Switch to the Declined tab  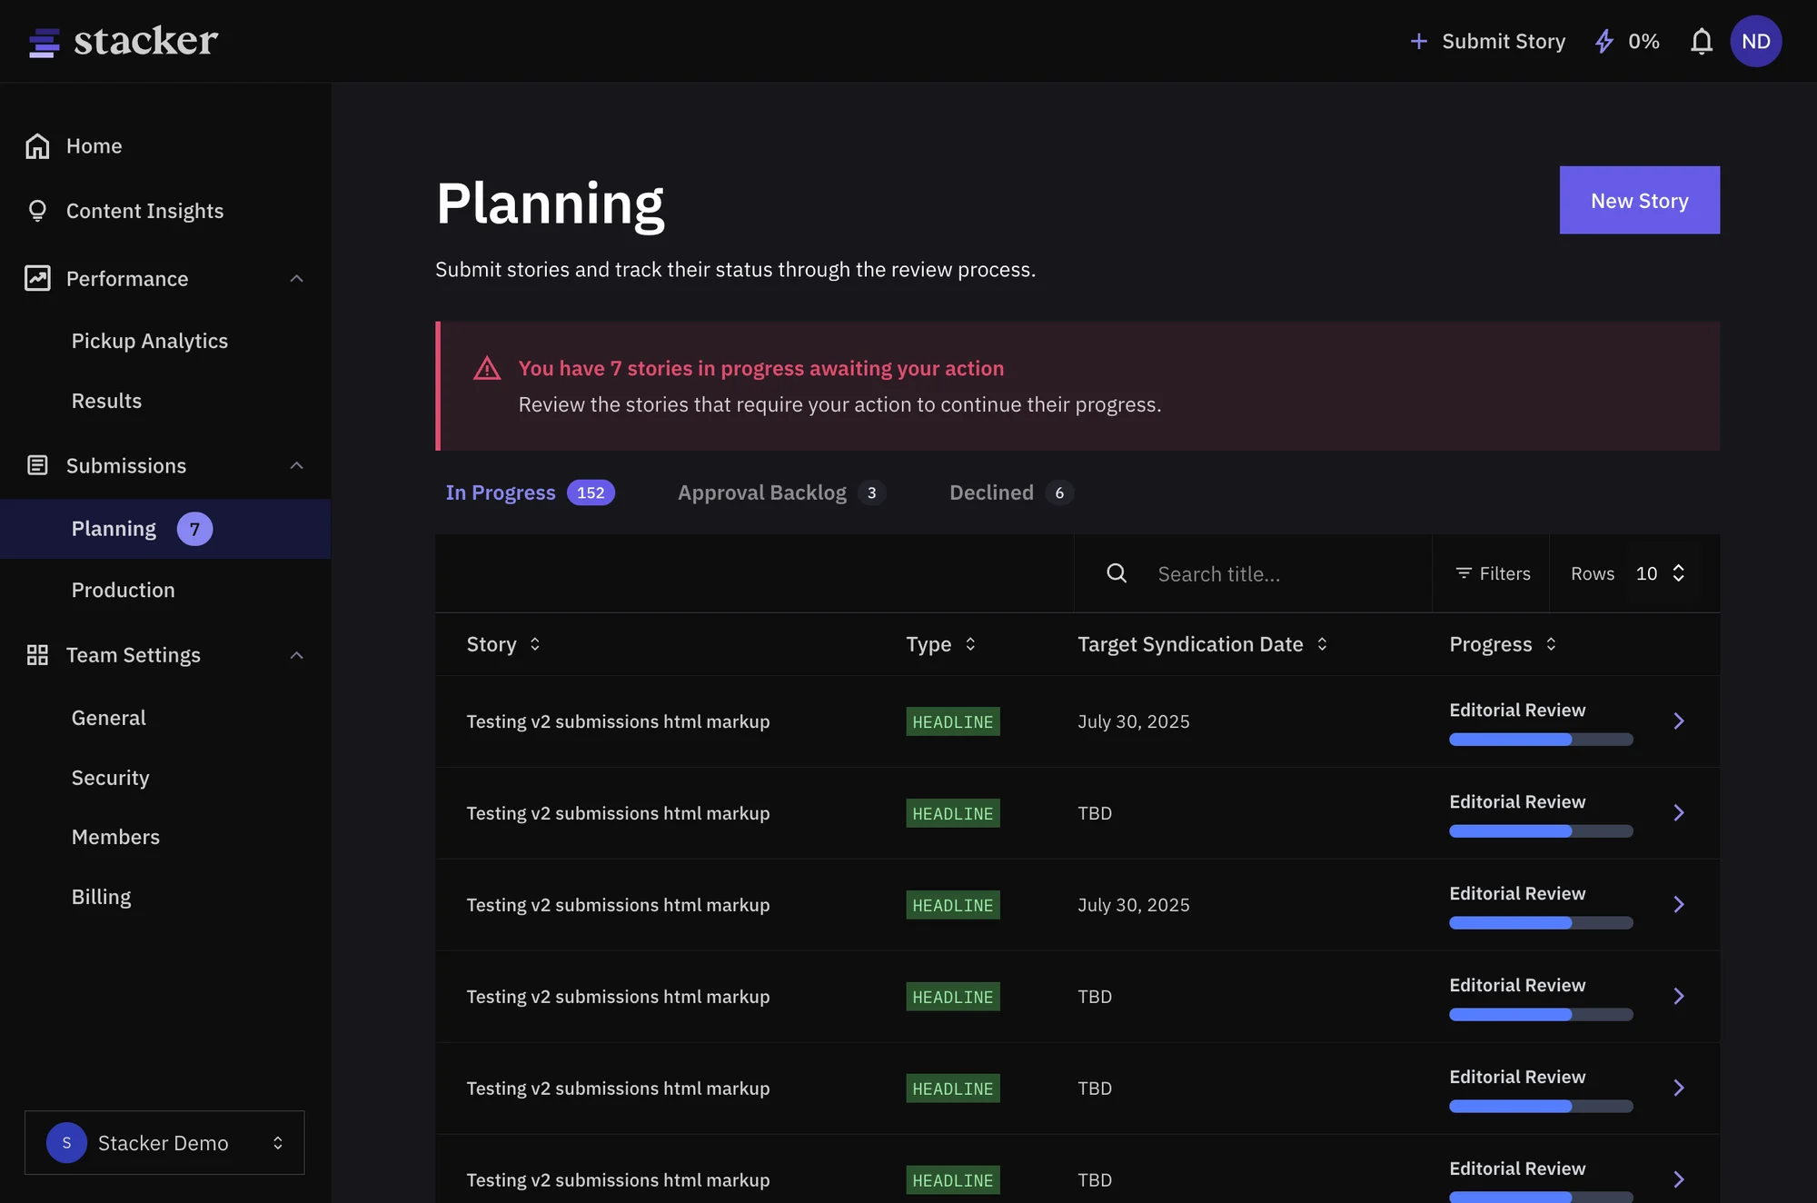tap(1011, 492)
